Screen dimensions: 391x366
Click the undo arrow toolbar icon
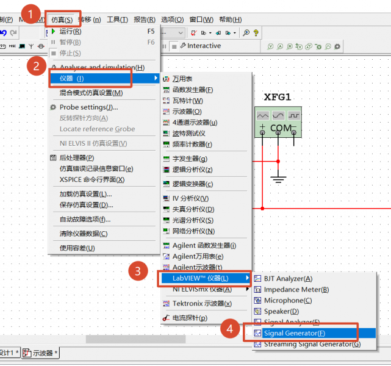4,33
